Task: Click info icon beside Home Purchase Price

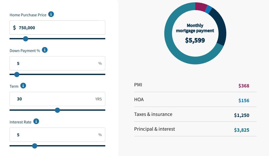Action: click(51, 14)
